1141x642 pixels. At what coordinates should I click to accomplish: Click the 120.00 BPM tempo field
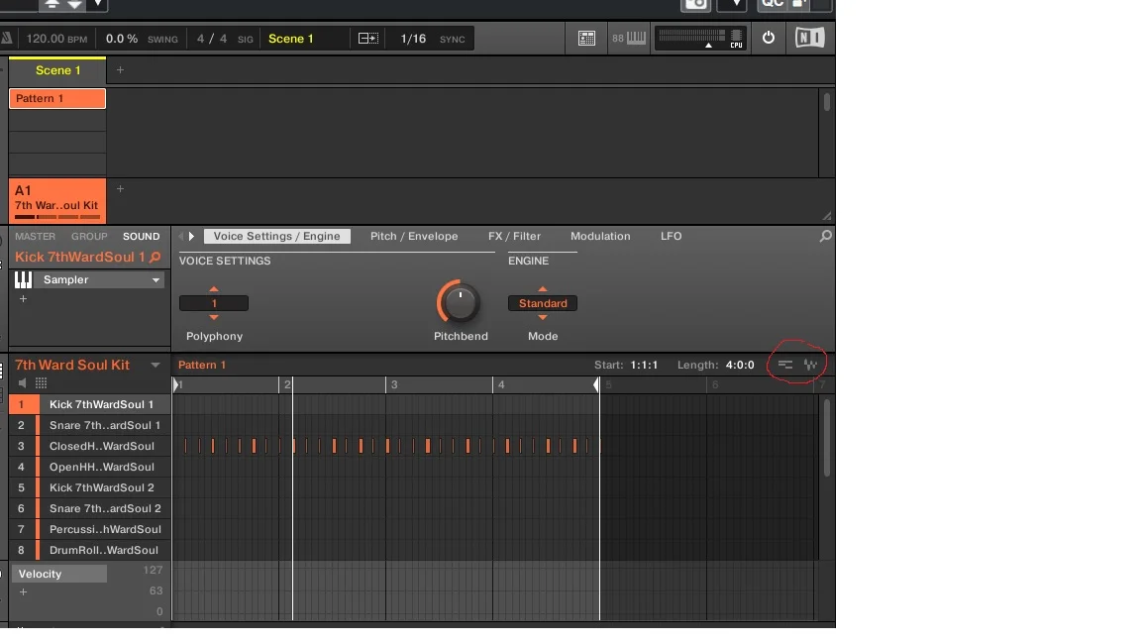tap(56, 39)
